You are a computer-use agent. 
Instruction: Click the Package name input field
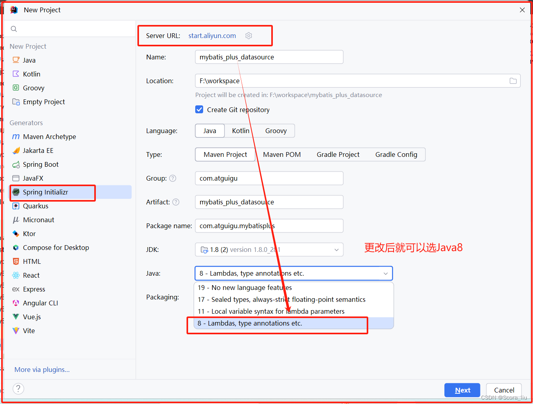[269, 226]
